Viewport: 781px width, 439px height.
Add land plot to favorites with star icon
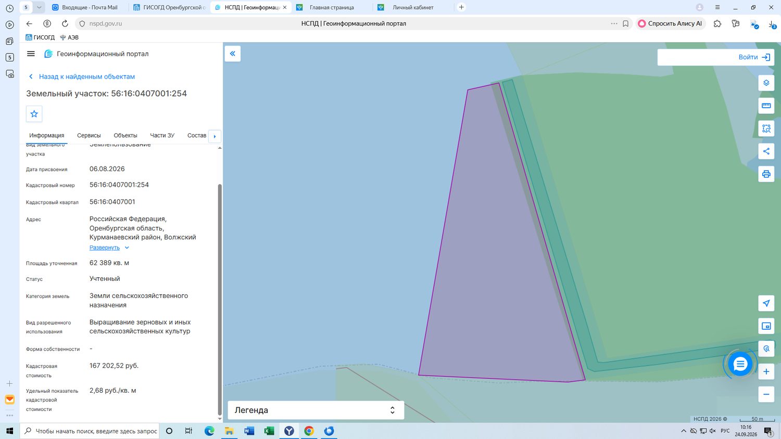point(34,114)
